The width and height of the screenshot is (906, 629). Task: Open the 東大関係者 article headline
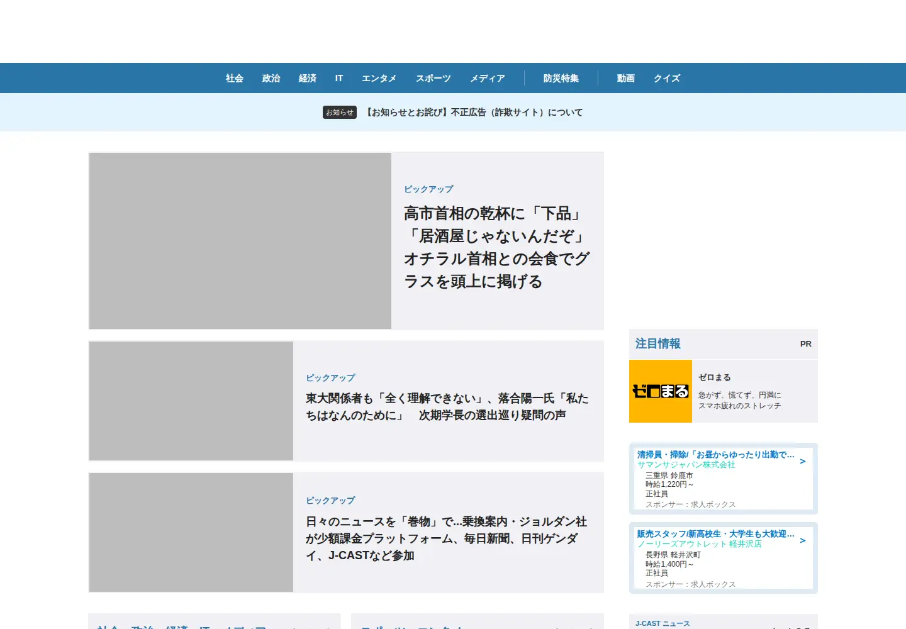pos(447,406)
